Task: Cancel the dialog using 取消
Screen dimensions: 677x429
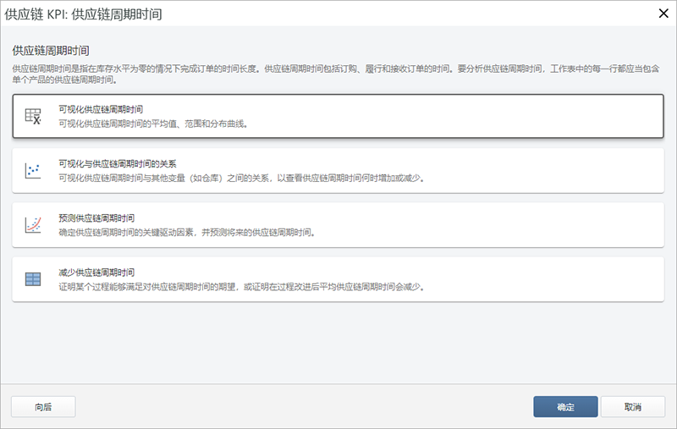Action: [x=632, y=407]
